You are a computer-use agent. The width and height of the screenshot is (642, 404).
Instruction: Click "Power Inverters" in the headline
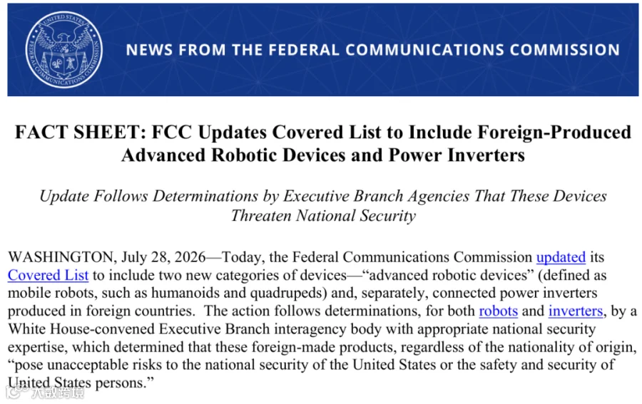(x=456, y=155)
